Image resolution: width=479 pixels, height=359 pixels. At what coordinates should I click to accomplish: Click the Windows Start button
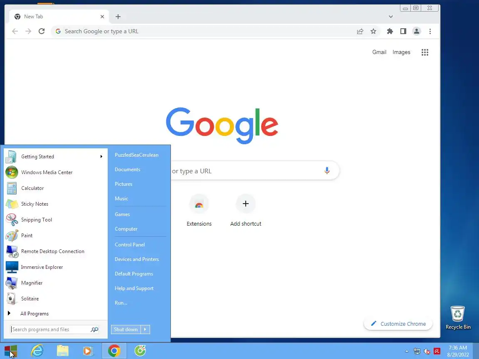click(x=11, y=351)
